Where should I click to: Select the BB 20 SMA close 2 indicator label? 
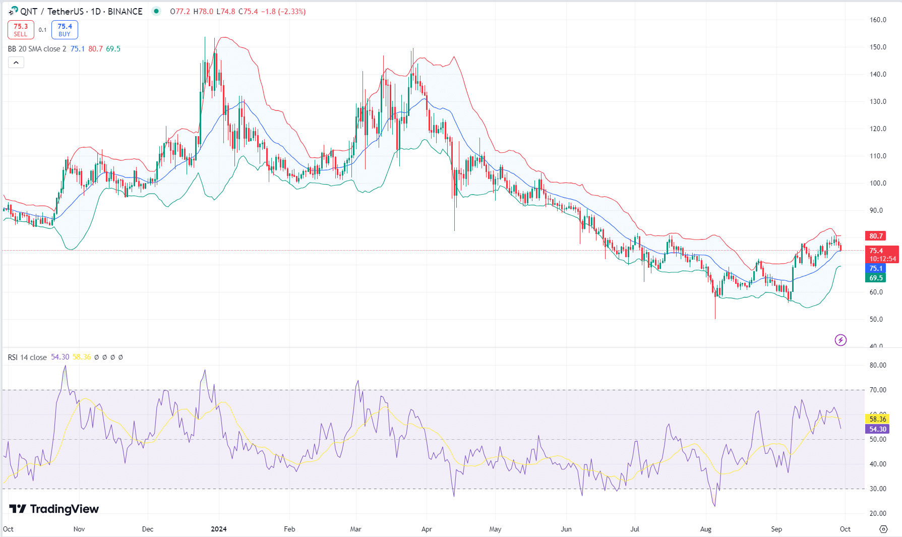click(37, 49)
